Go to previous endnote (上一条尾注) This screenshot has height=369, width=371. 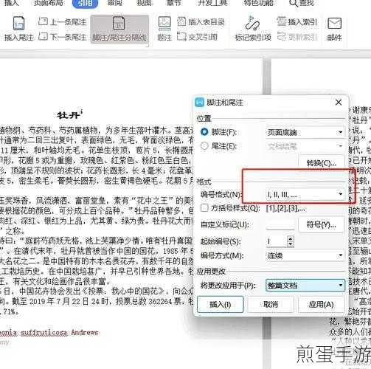[x=63, y=22]
